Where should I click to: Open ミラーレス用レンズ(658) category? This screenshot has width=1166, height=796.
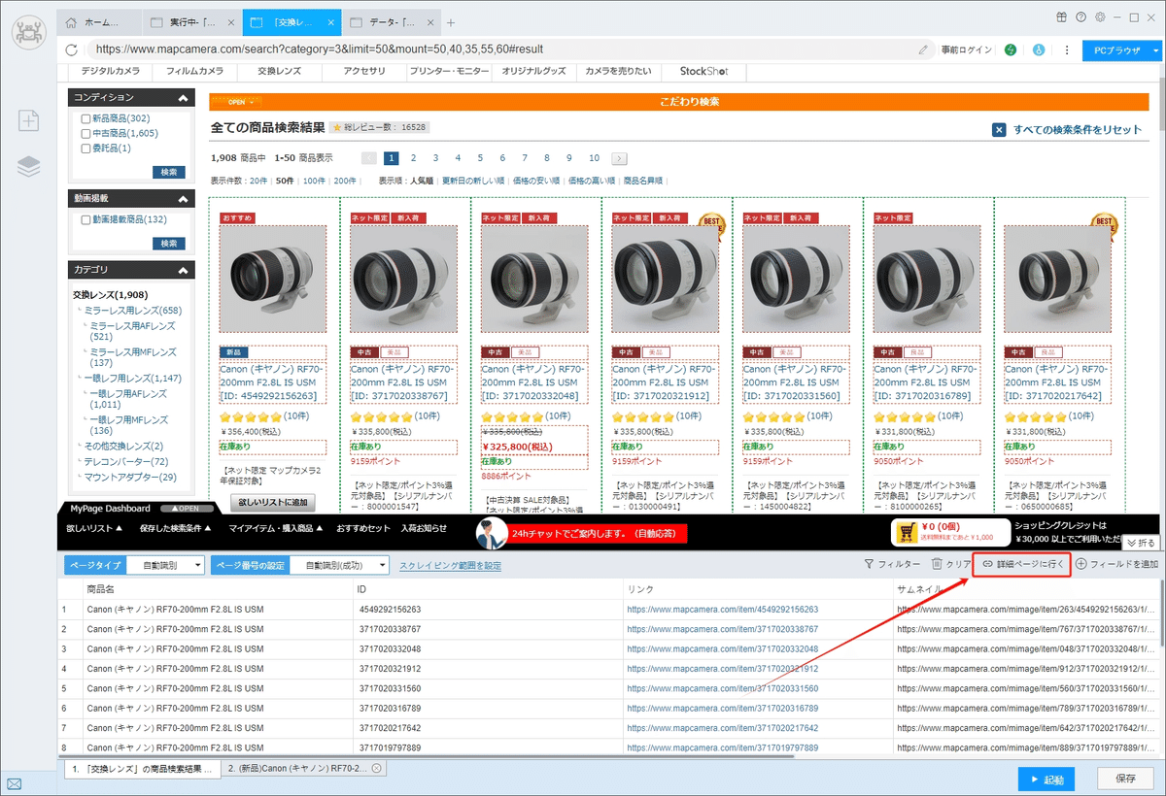coord(133,311)
